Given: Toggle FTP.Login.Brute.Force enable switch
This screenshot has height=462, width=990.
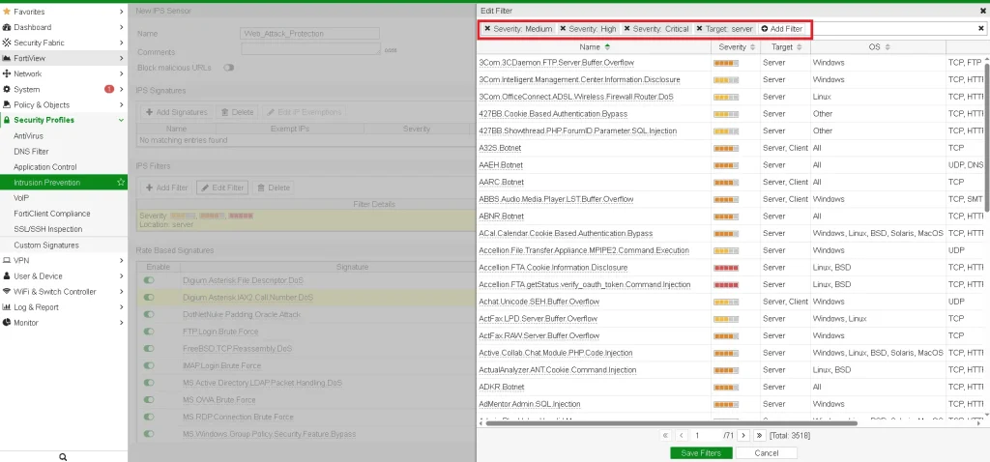Looking at the screenshot, I should 149,332.
